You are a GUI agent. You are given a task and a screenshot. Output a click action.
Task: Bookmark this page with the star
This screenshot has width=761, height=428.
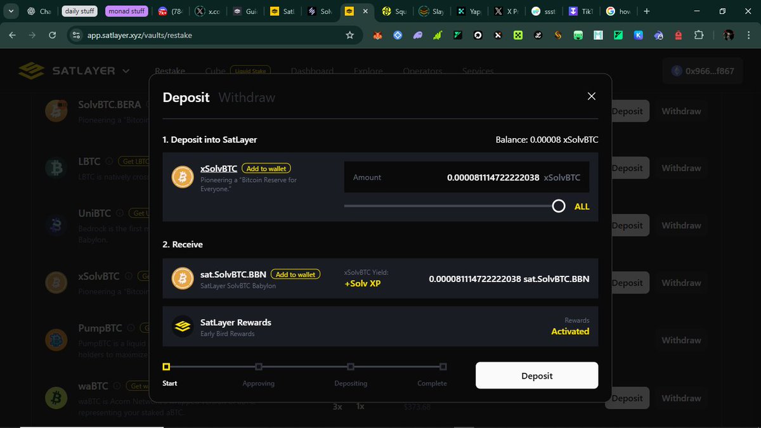tap(349, 36)
